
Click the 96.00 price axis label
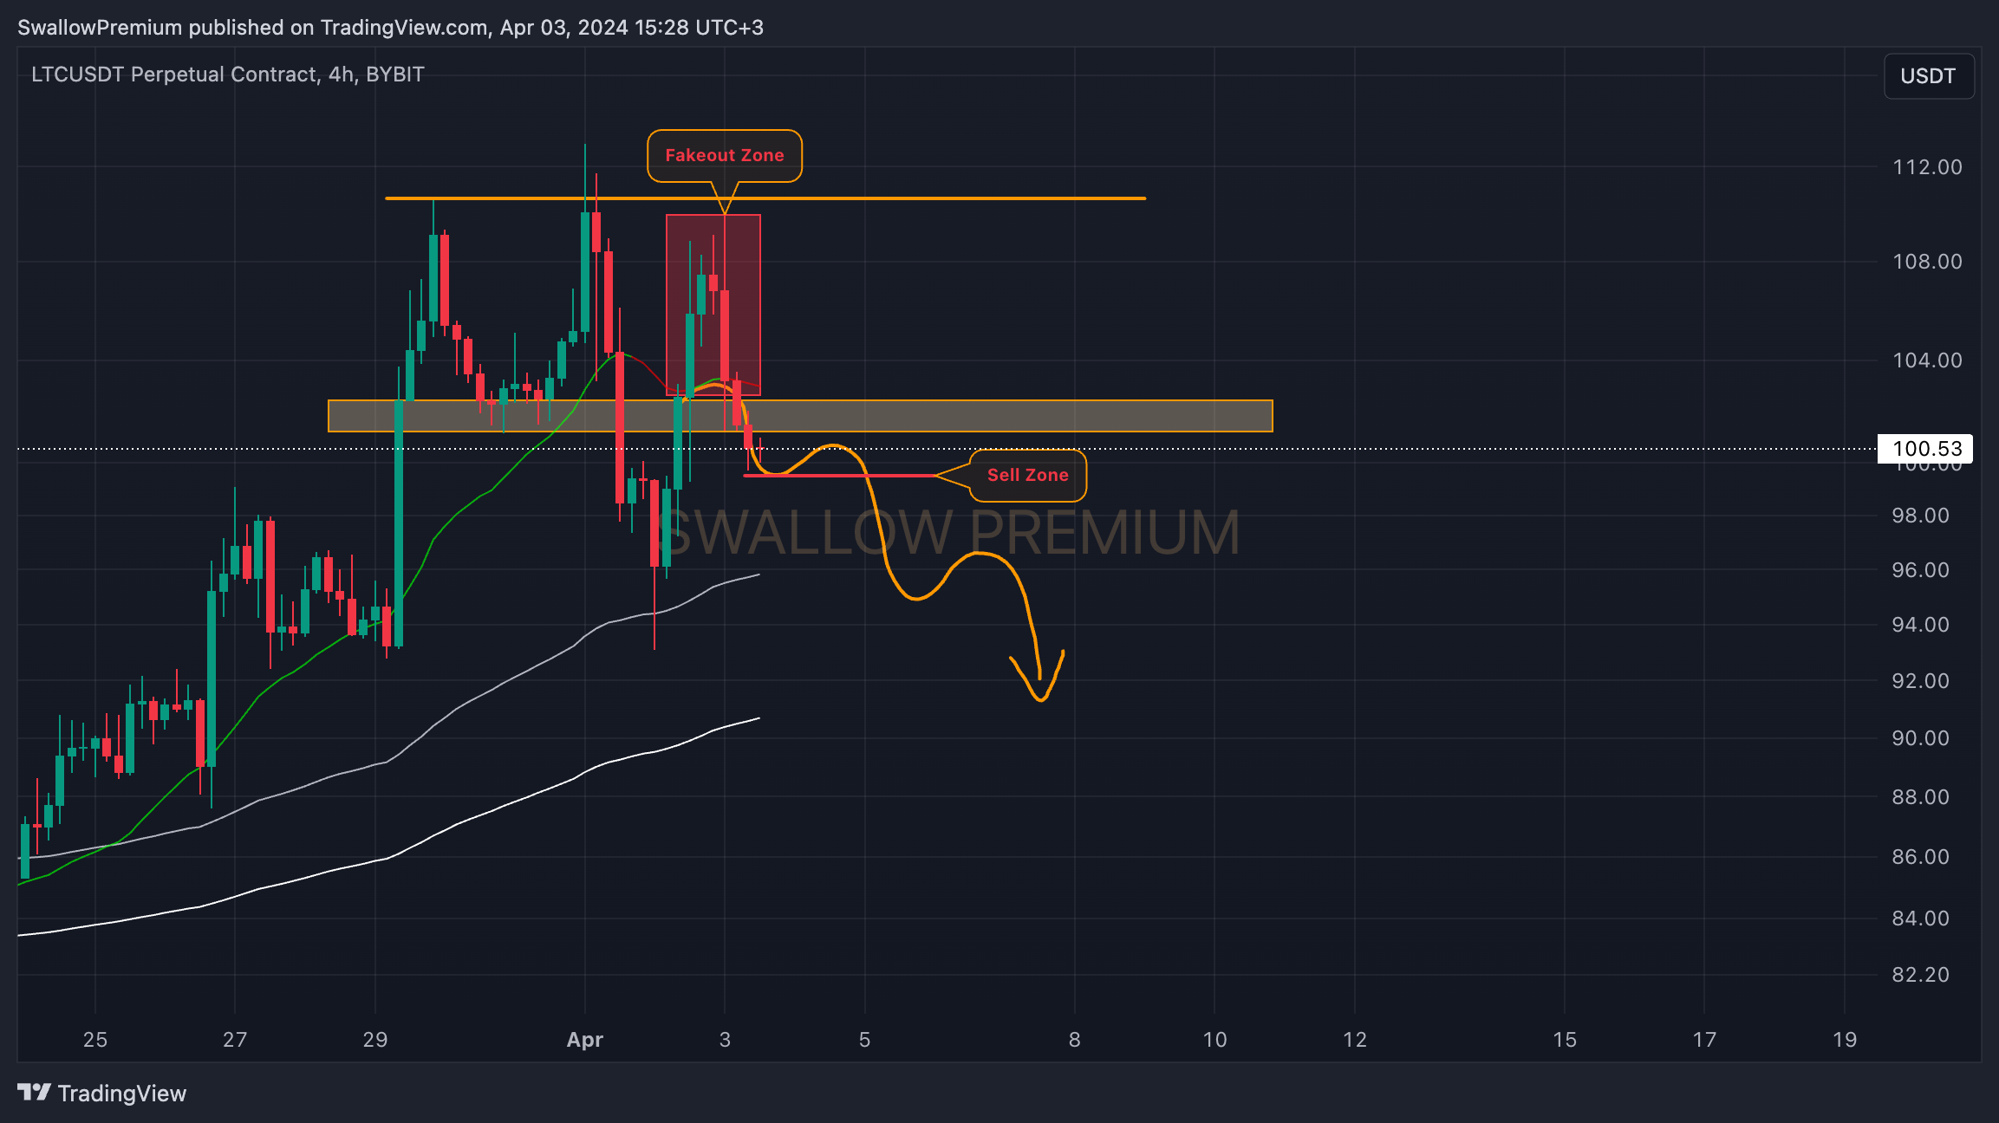tap(1920, 570)
